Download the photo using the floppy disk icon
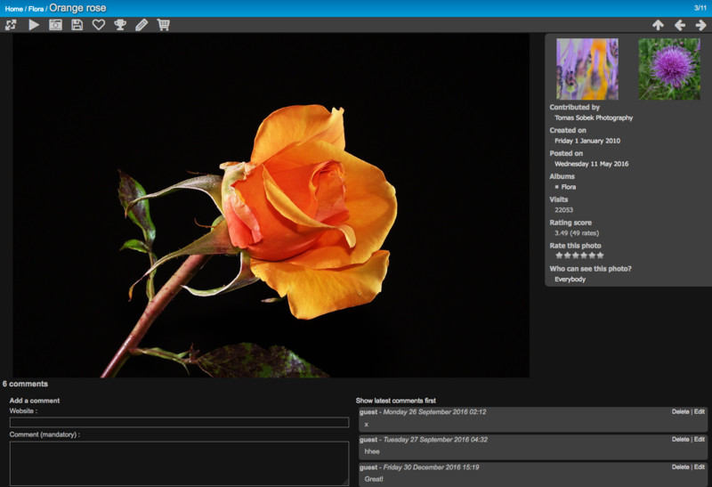 [77, 25]
